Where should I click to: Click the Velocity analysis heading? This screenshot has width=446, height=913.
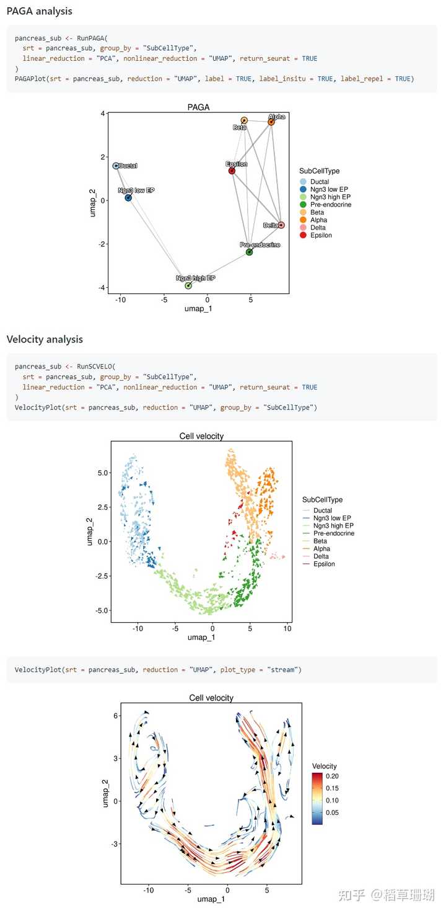[45, 339]
